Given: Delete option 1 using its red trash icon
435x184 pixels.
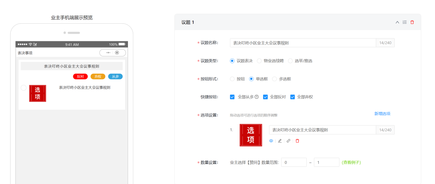Looking at the screenshot, I should [297, 141].
